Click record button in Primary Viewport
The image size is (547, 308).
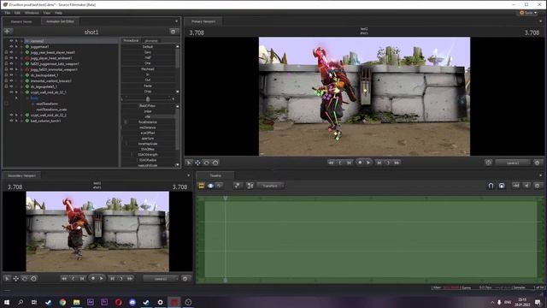[360, 163]
